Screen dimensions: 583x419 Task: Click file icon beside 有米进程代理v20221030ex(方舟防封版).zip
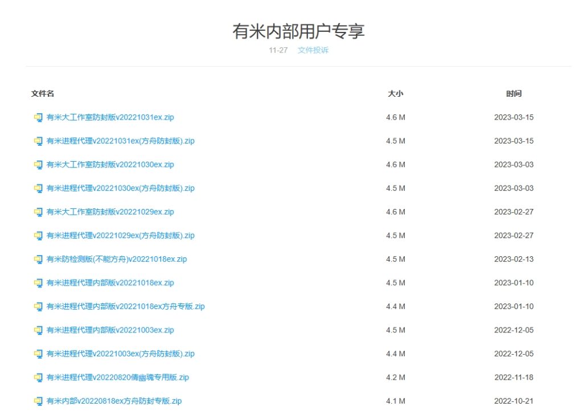coord(38,188)
